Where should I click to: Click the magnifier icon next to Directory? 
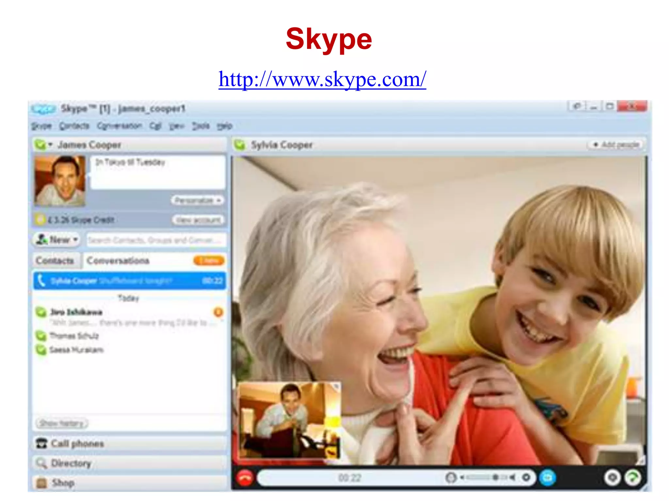[x=42, y=463]
